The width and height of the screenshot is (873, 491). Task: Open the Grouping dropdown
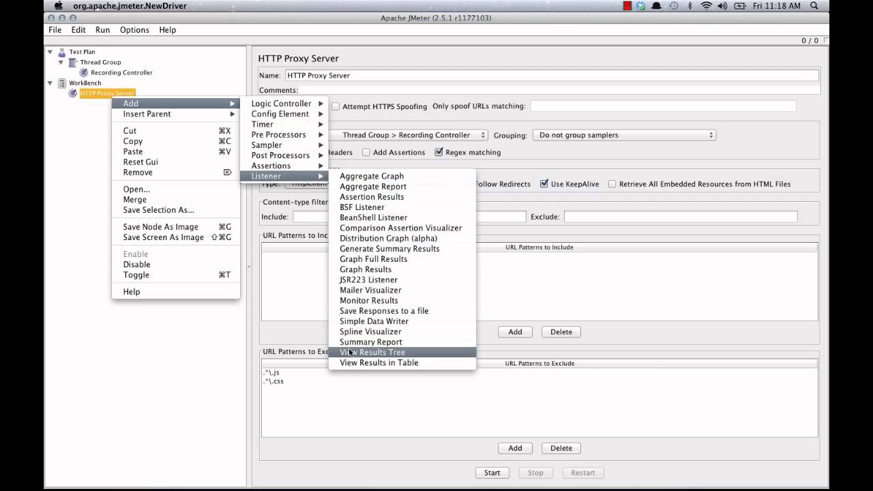pos(624,135)
